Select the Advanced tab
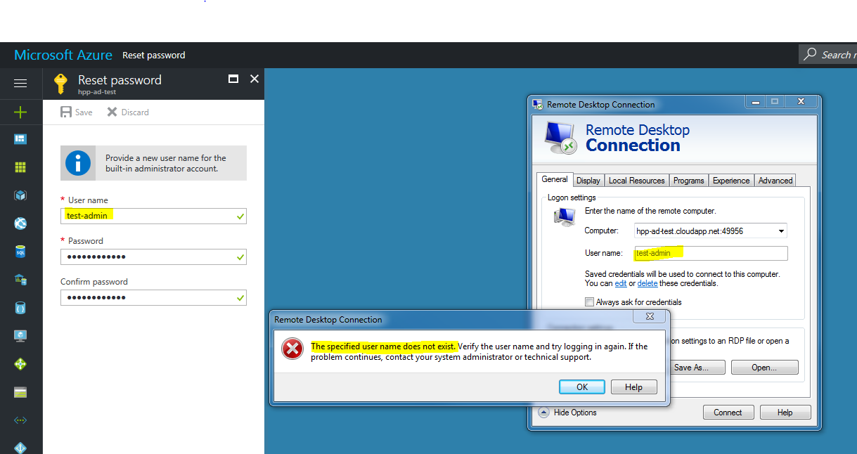The height and width of the screenshot is (454, 857). click(774, 180)
